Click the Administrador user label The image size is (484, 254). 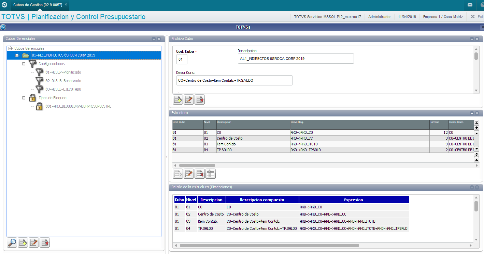[380, 17]
